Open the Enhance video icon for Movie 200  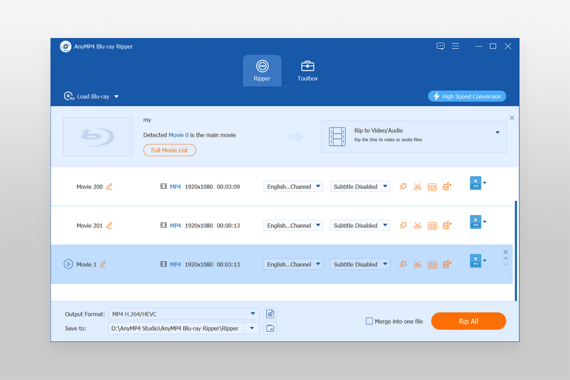click(x=446, y=186)
